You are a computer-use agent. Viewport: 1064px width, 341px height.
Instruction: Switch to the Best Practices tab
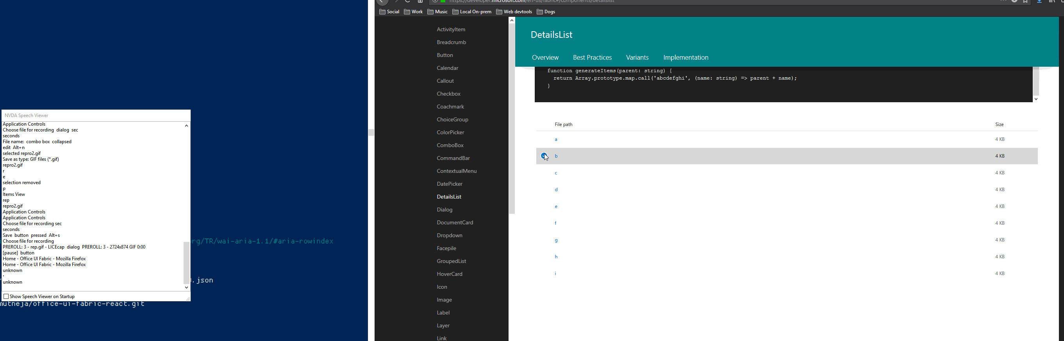click(592, 58)
